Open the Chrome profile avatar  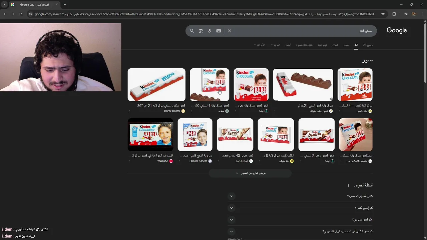[x=414, y=14]
